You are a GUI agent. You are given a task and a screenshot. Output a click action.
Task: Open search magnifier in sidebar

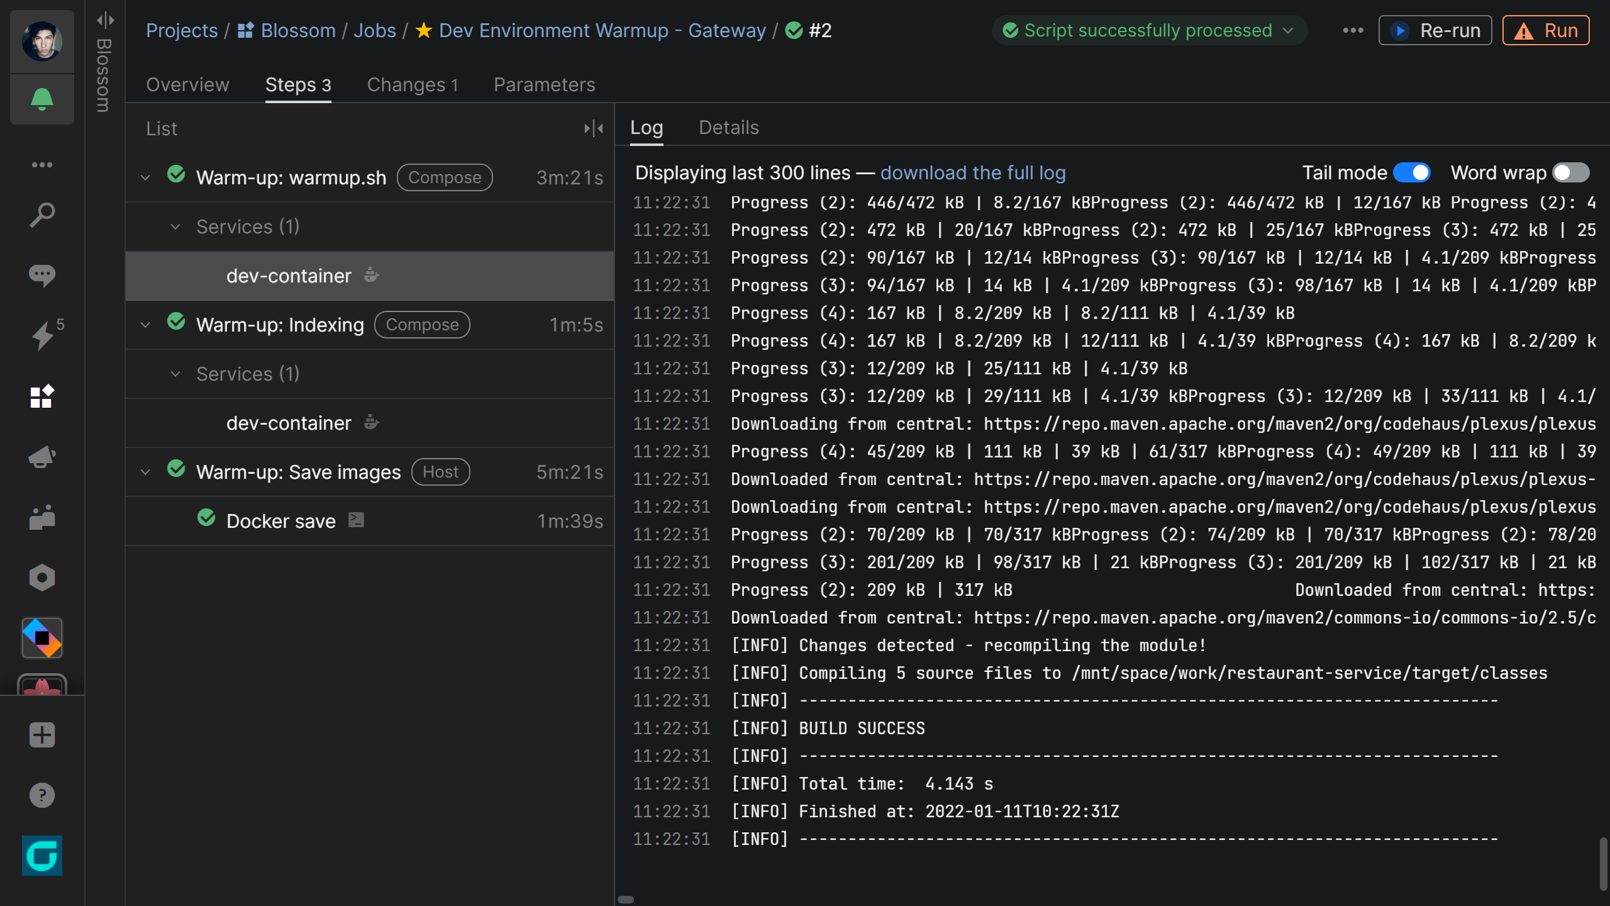pyautogui.click(x=42, y=215)
